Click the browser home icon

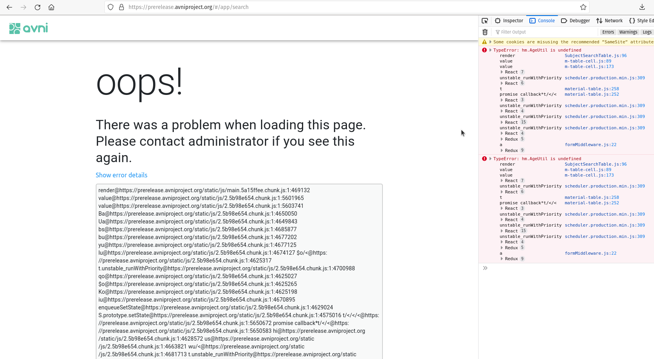[51, 7]
